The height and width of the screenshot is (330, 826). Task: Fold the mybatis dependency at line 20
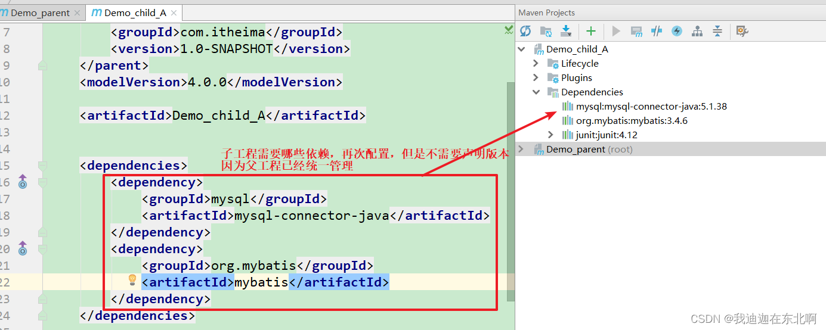pyautogui.click(x=42, y=249)
